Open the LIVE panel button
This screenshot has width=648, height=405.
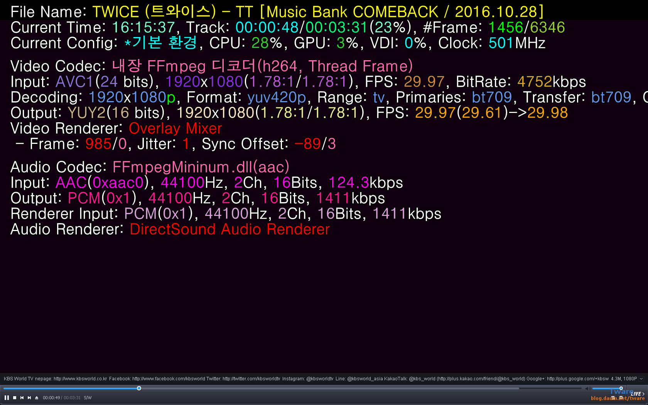coord(637,394)
